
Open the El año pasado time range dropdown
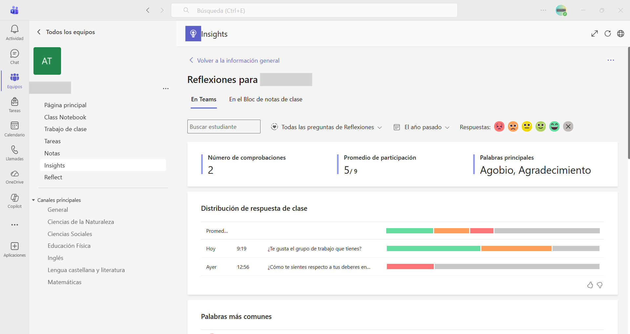coord(421,127)
